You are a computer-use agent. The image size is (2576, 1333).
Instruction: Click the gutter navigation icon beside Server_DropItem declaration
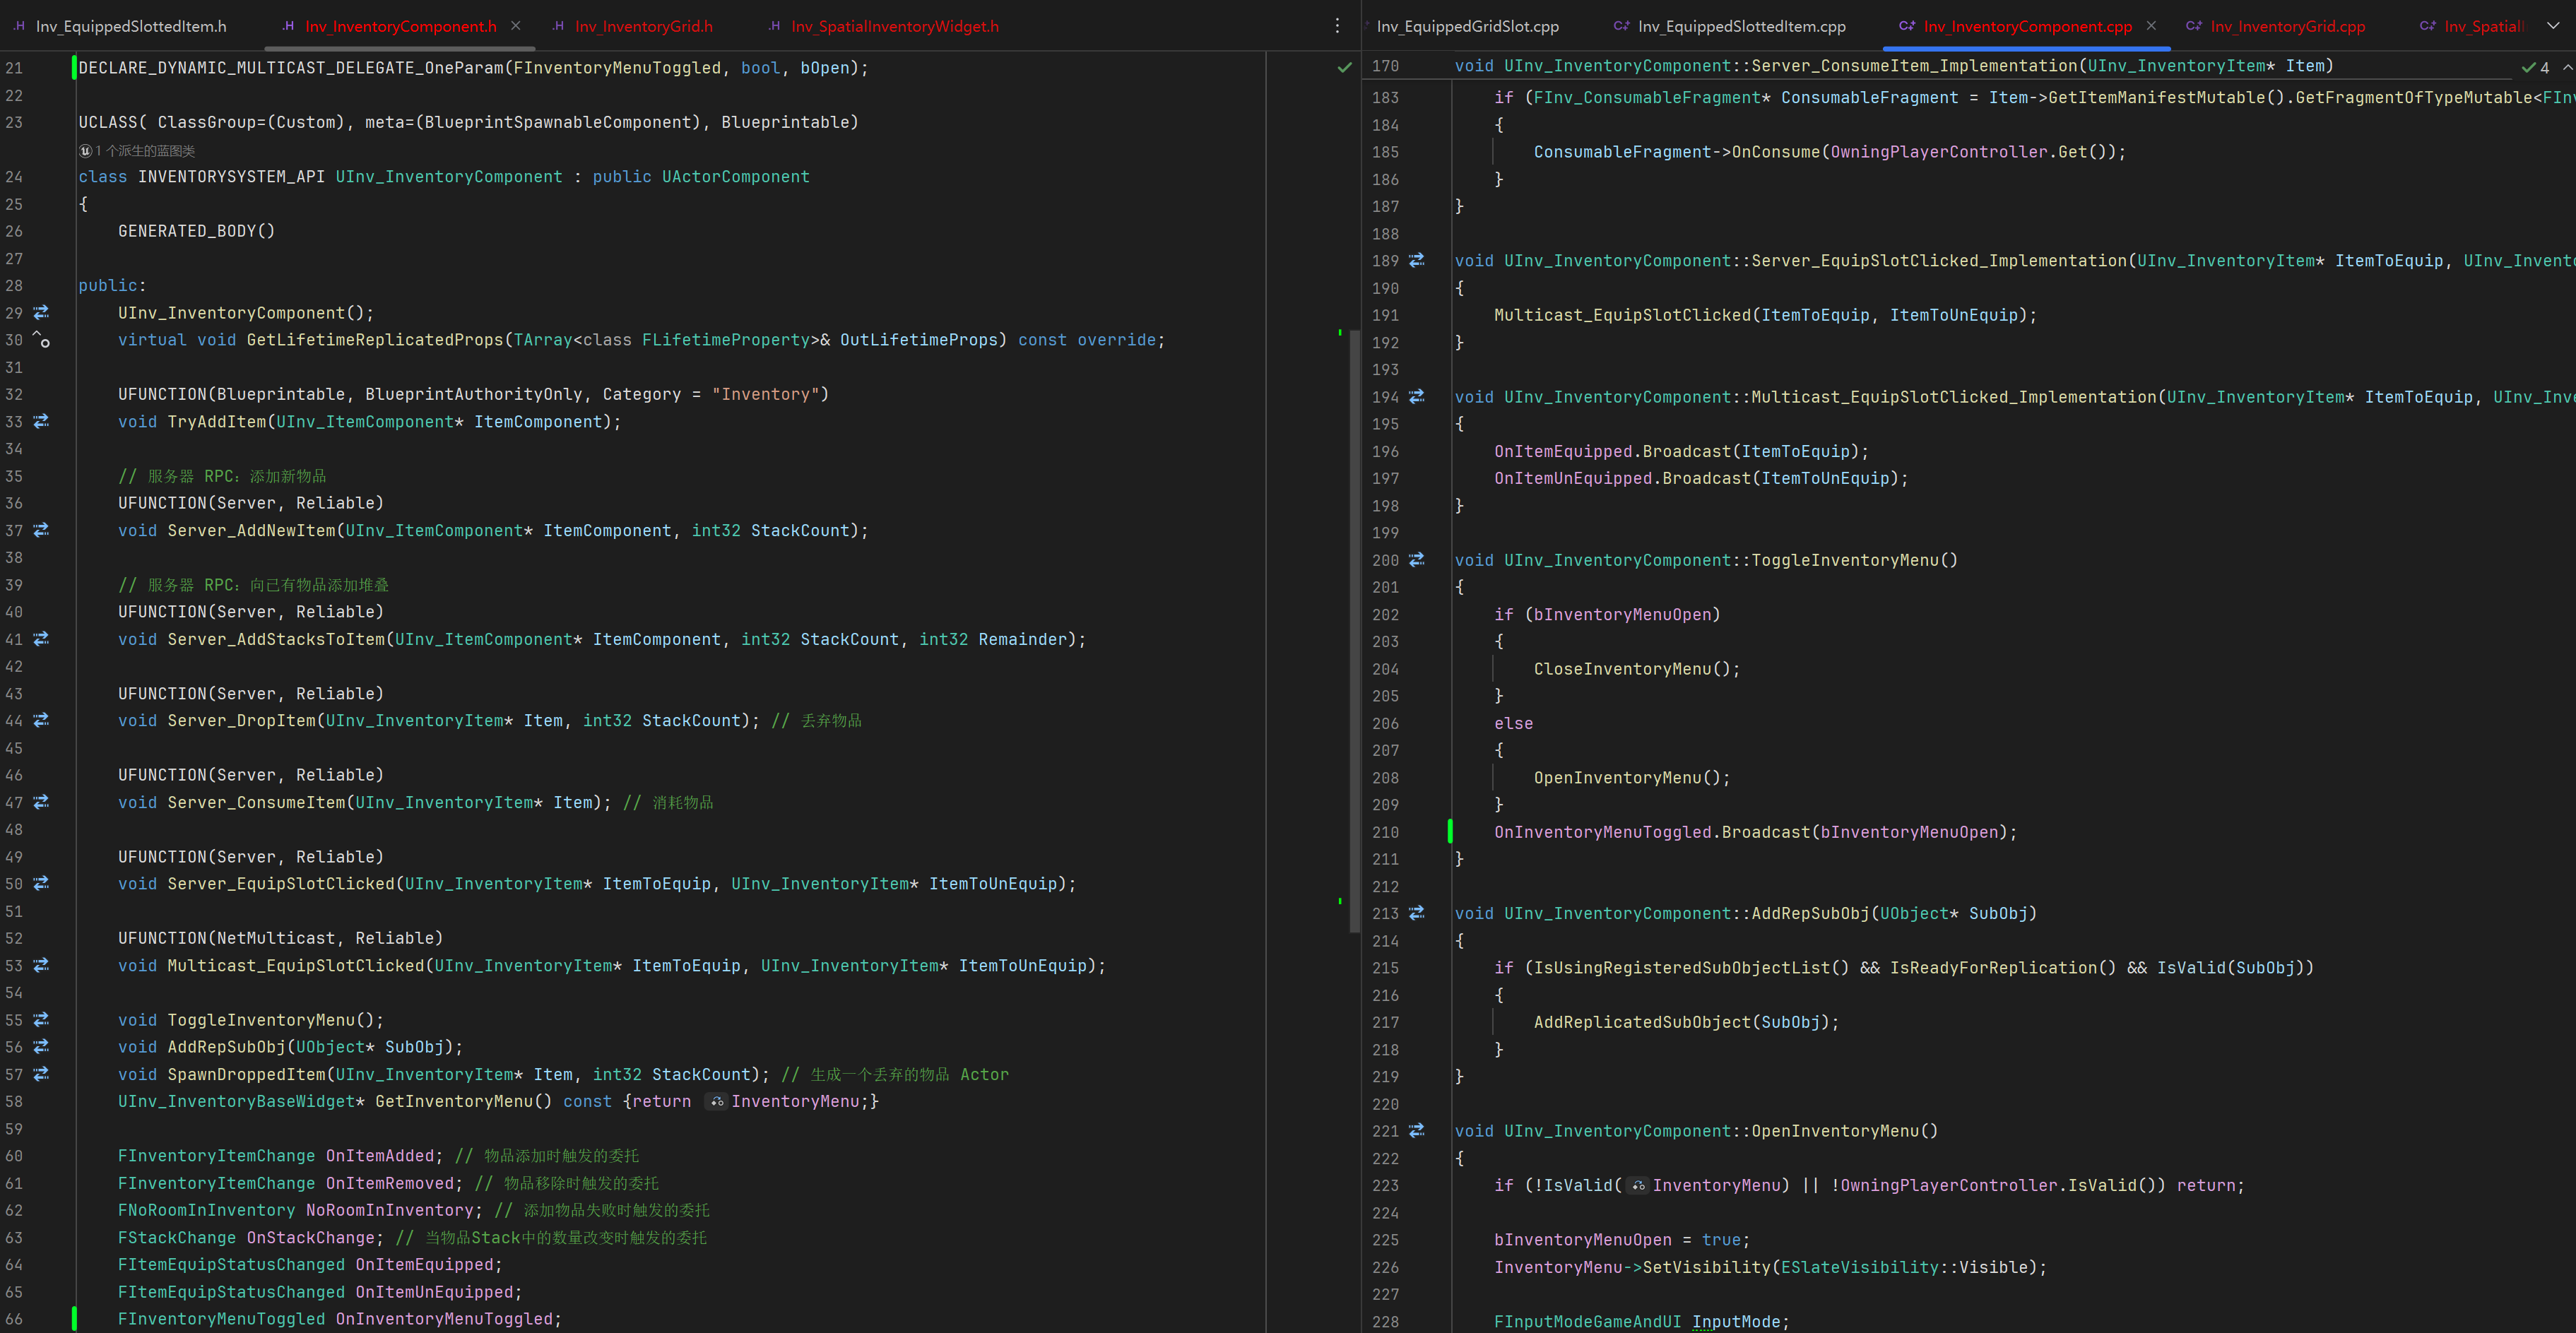coord(41,721)
